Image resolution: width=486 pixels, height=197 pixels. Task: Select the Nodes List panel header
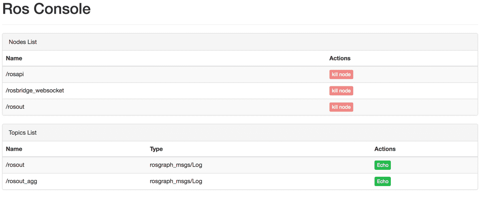[23, 42]
